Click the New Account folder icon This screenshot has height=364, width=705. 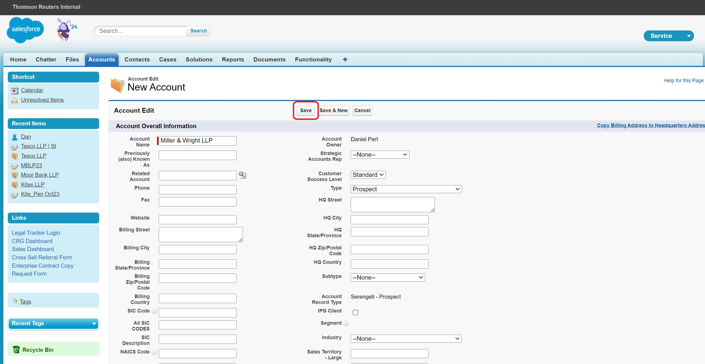[x=118, y=85]
